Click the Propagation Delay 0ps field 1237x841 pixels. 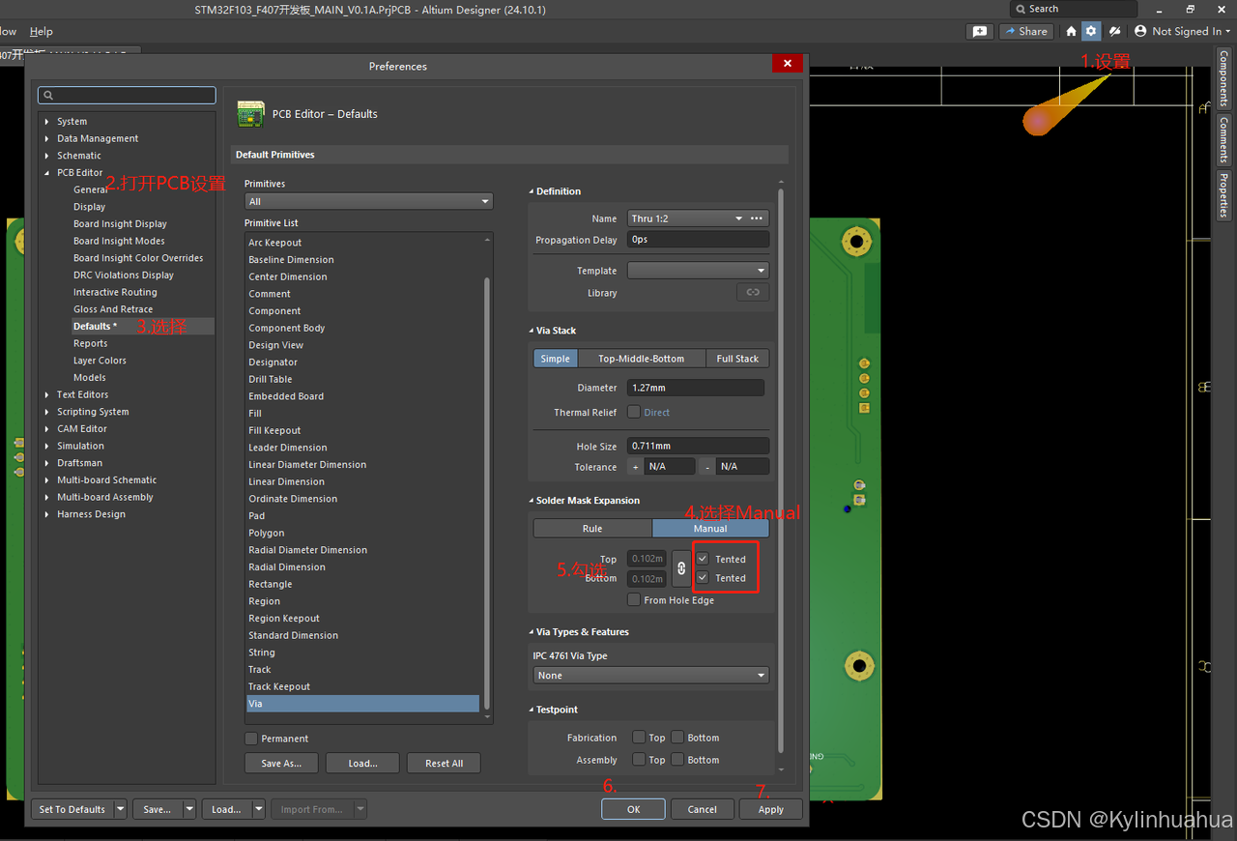coord(699,240)
